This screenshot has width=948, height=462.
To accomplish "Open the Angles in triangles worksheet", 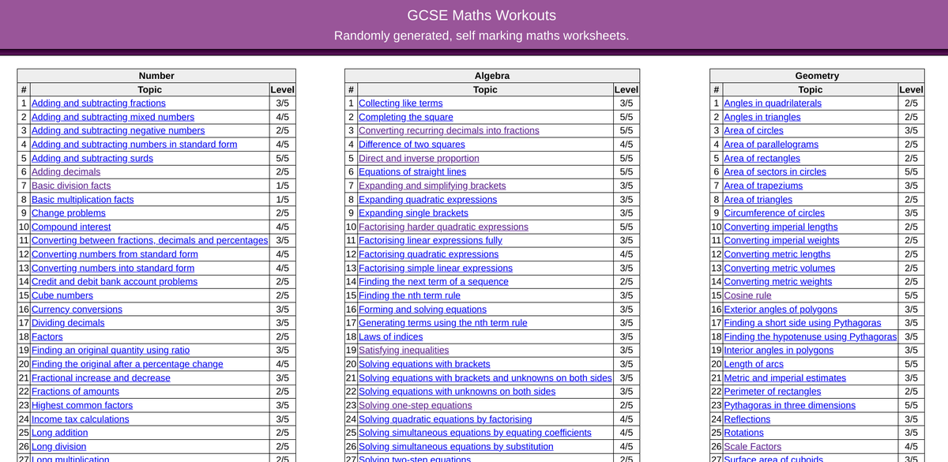I will pos(762,117).
